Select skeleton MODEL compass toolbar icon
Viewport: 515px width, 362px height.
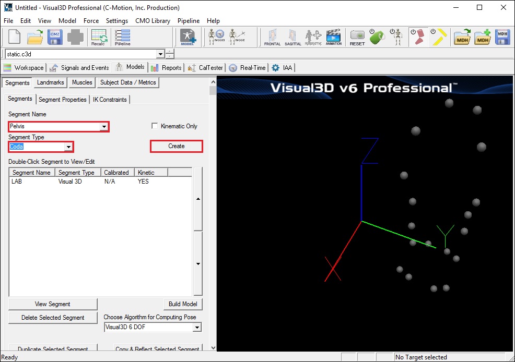216,37
